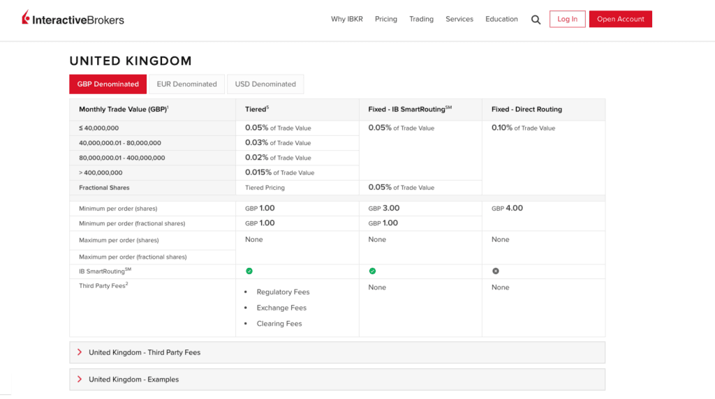
Task: Switch to EUR Denominated tab
Action: (x=187, y=84)
